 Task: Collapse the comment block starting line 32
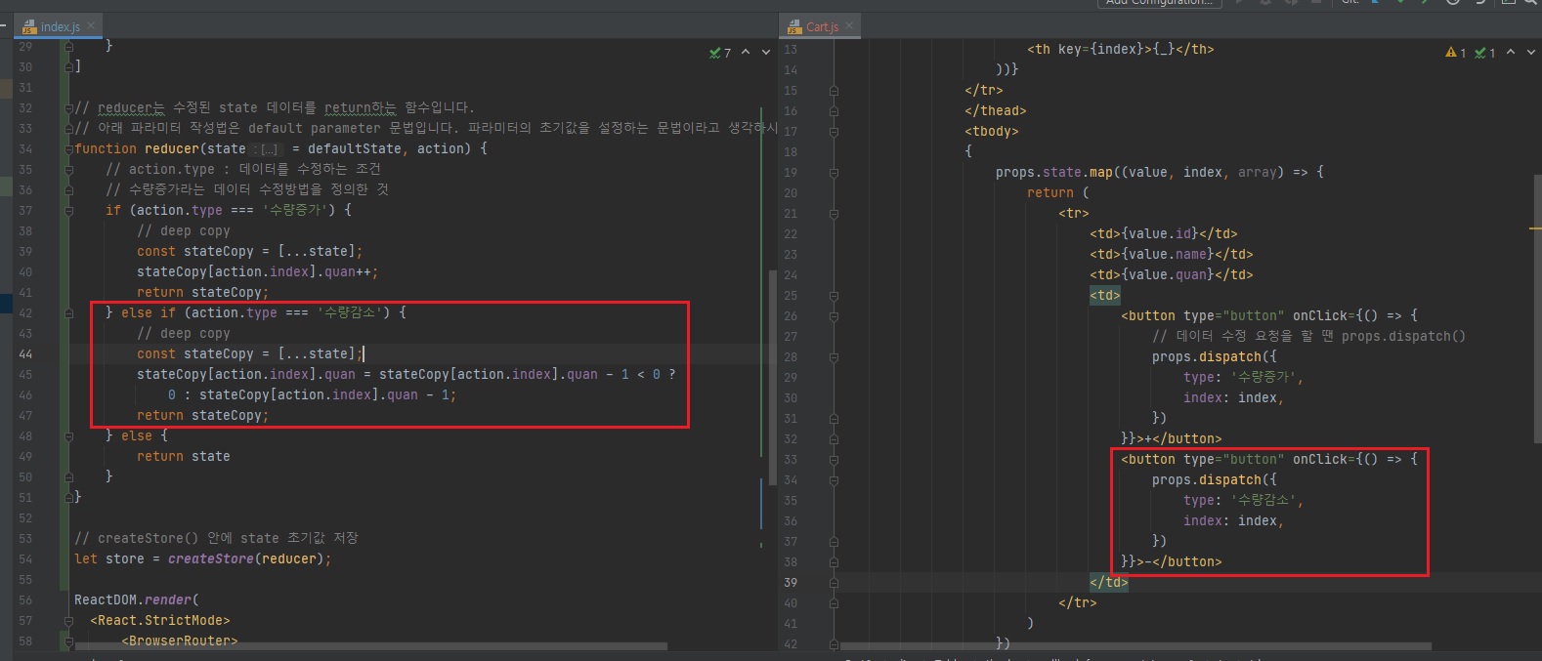coord(68,108)
